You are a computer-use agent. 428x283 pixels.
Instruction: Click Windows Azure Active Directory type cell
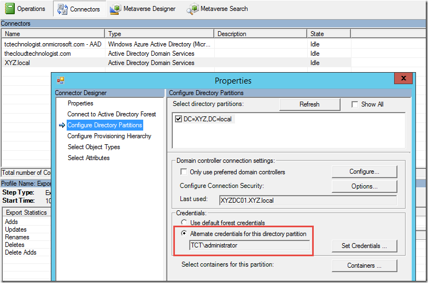tap(159, 44)
